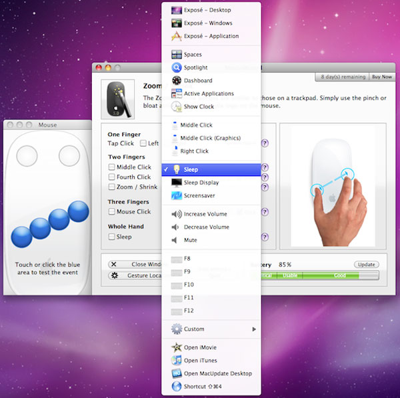Select Sleep Display menu entry
This screenshot has width=400, height=398.
(x=211, y=183)
